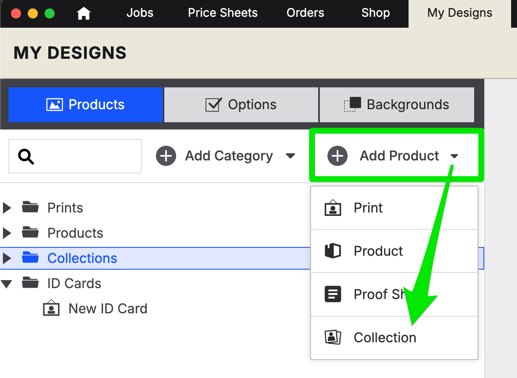The image size is (517, 378).
Task: Click the Prints folder icon
Action: click(30, 207)
